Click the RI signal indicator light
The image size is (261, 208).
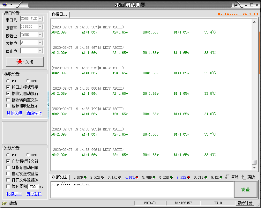tap(221, 177)
